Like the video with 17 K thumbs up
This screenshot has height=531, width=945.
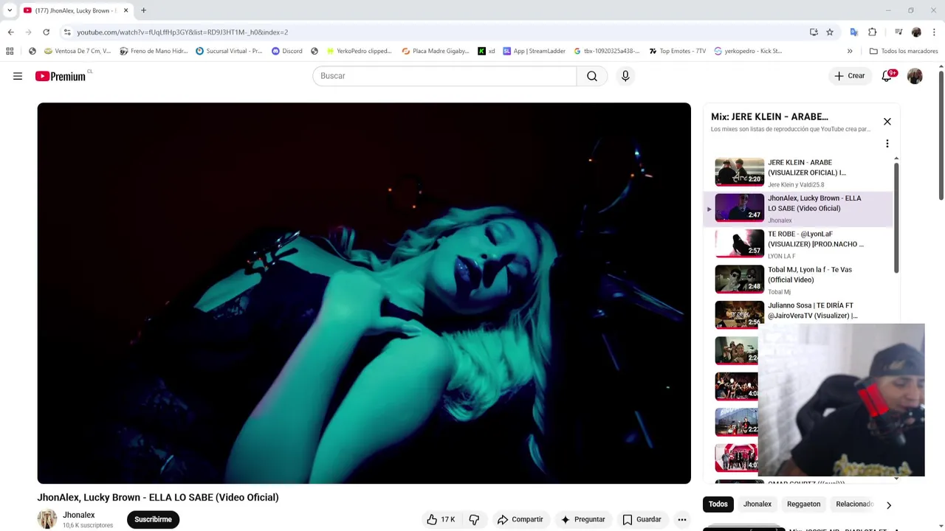[441, 519]
